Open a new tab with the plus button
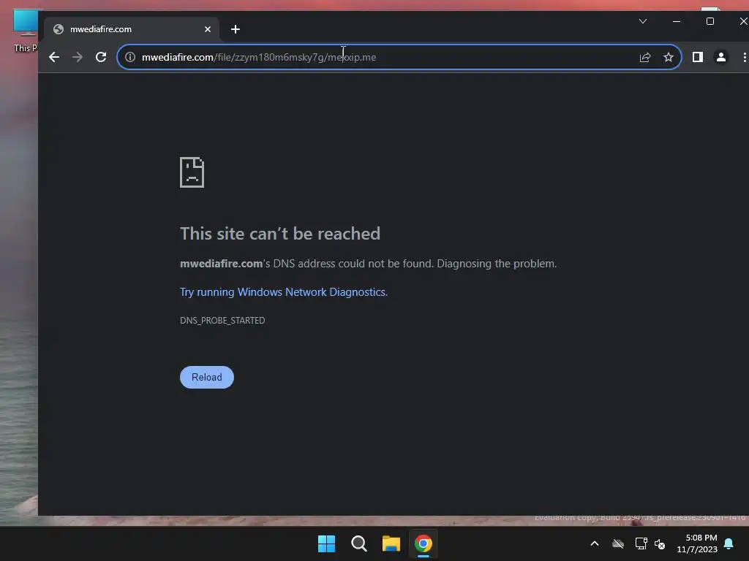This screenshot has height=561, width=749. 235,29
